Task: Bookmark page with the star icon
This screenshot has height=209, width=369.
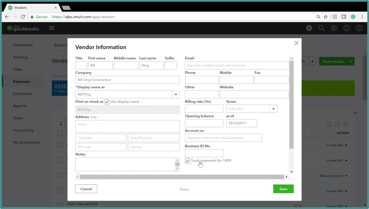Action: point(326,17)
